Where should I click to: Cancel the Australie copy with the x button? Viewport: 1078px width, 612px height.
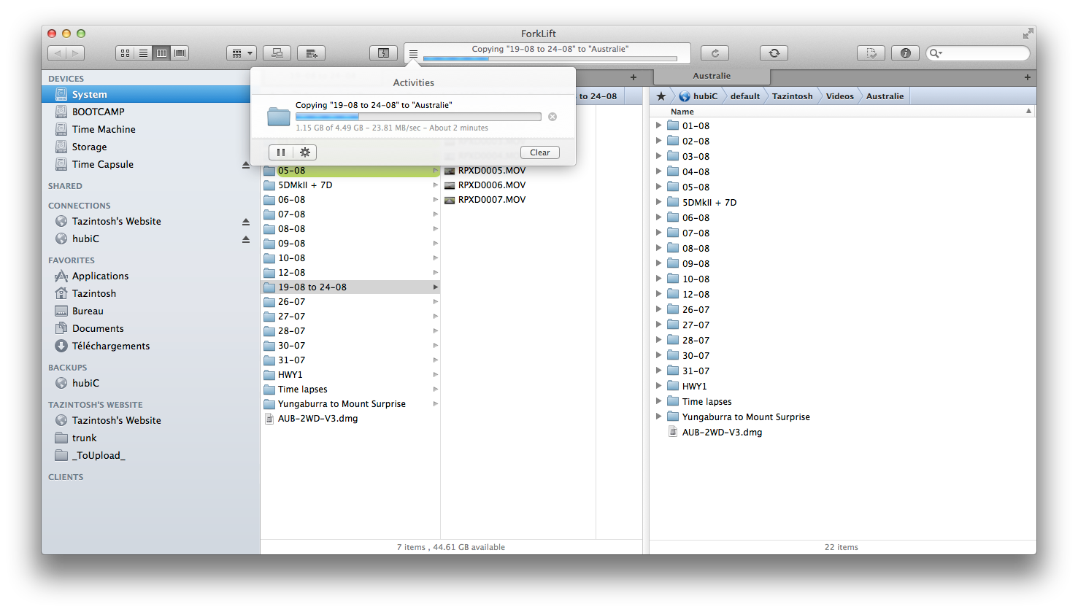coord(553,117)
